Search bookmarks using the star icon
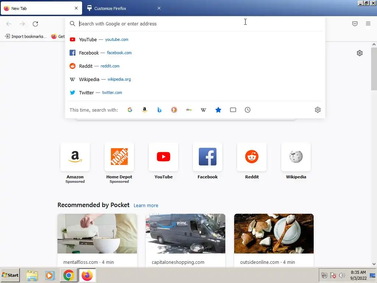The height and width of the screenshot is (283, 377). [x=218, y=110]
